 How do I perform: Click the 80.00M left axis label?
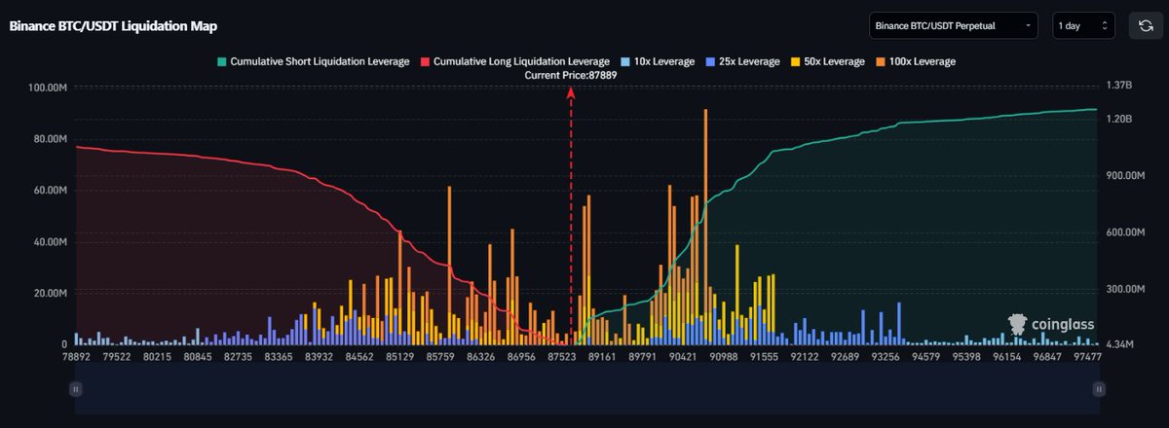[51, 138]
